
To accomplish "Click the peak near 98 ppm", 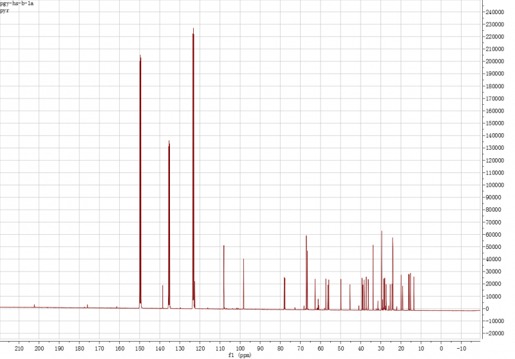I will (244, 284).
